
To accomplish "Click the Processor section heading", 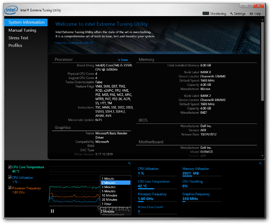I will 64,60.
